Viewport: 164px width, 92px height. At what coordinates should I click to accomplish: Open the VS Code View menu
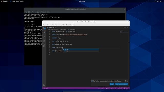(x=56, y=25)
